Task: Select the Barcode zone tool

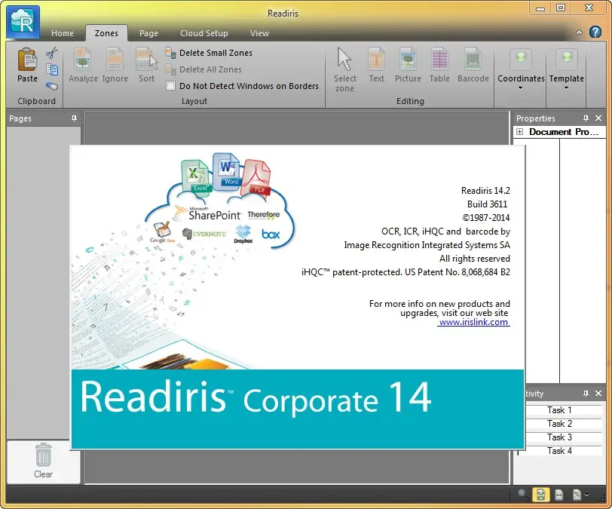Action: 473,65
